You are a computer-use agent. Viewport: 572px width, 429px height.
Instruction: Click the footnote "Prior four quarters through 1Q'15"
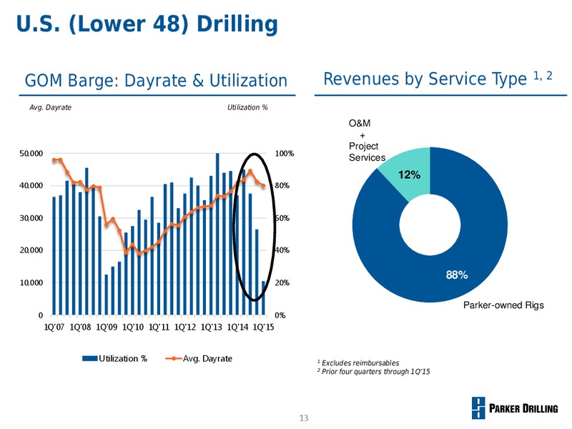click(376, 372)
